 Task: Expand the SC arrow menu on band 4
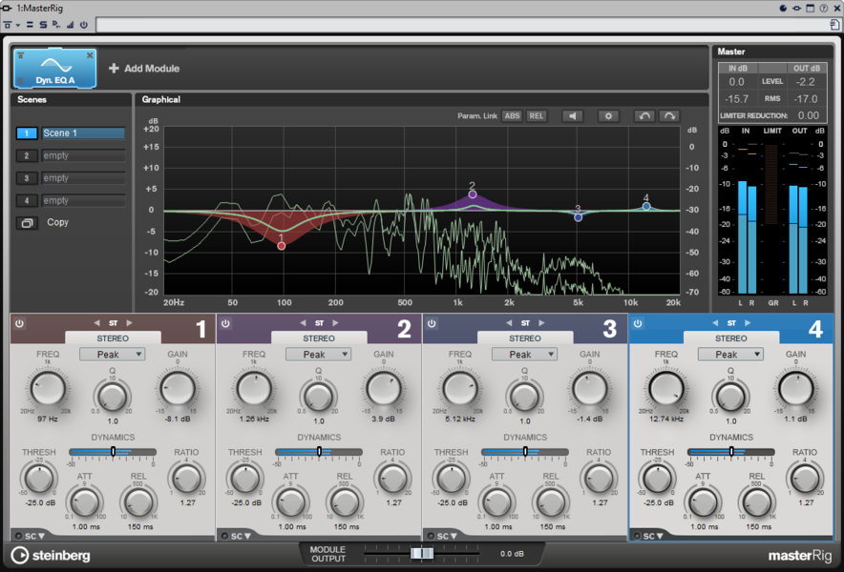(x=660, y=536)
